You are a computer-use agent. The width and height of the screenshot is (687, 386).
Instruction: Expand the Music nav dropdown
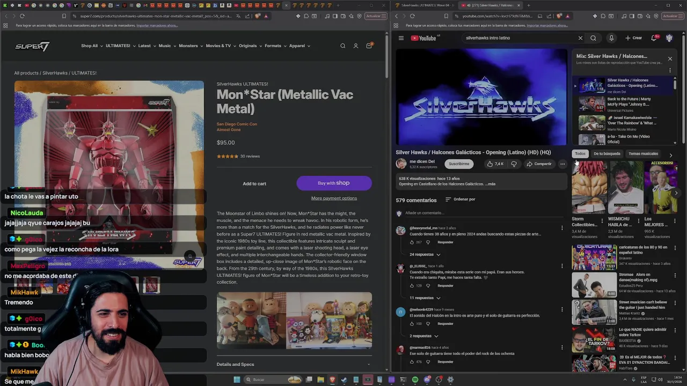tap(167, 46)
